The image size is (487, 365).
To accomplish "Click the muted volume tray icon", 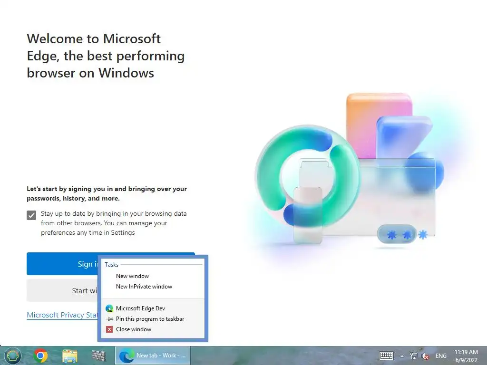I will 425,356.
